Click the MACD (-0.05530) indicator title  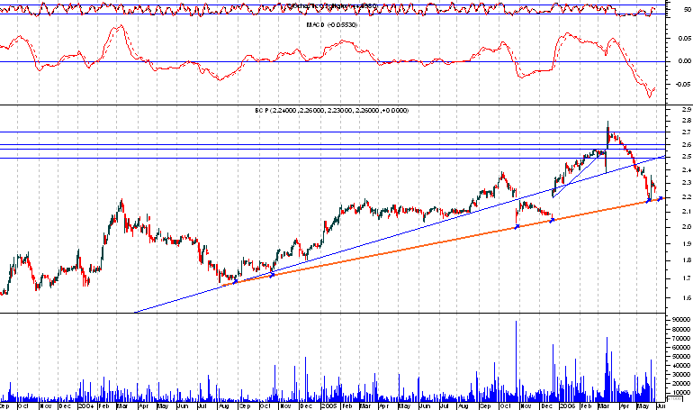[332, 24]
